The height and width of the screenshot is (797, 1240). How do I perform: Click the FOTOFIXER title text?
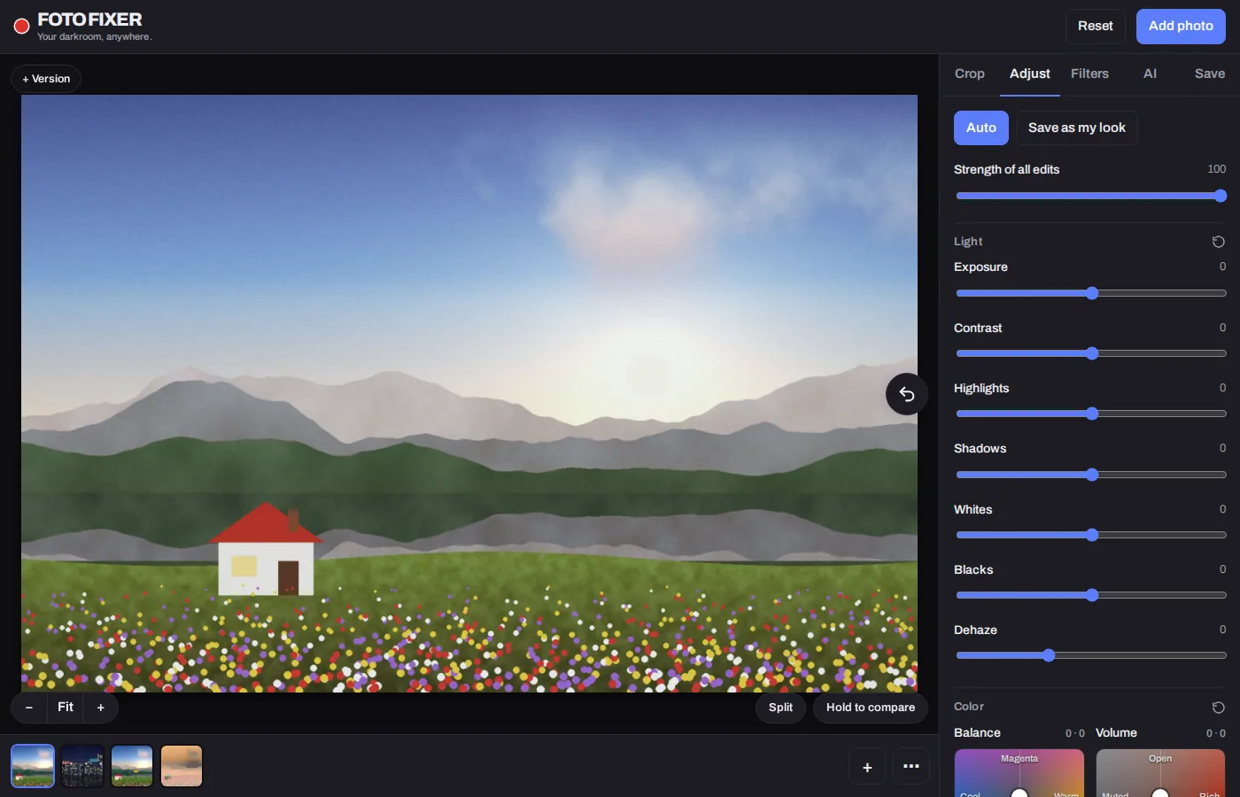click(x=89, y=19)
